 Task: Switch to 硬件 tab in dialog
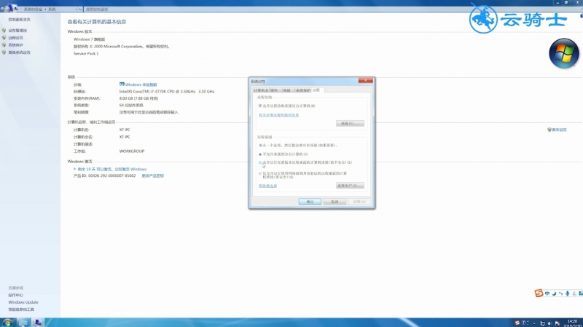pyautogui.click(x=275, y=90)
